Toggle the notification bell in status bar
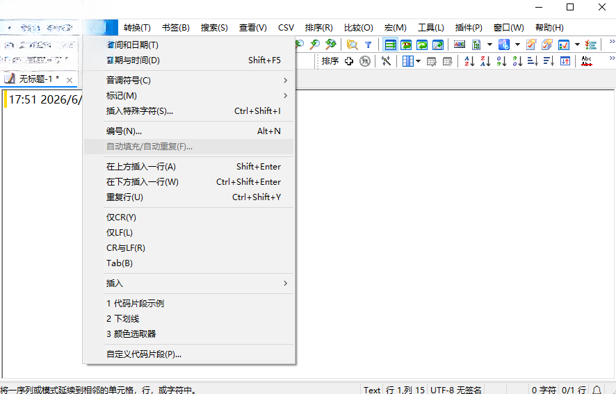616x394 pixels. pyautogui.click(x=597, y=390)
